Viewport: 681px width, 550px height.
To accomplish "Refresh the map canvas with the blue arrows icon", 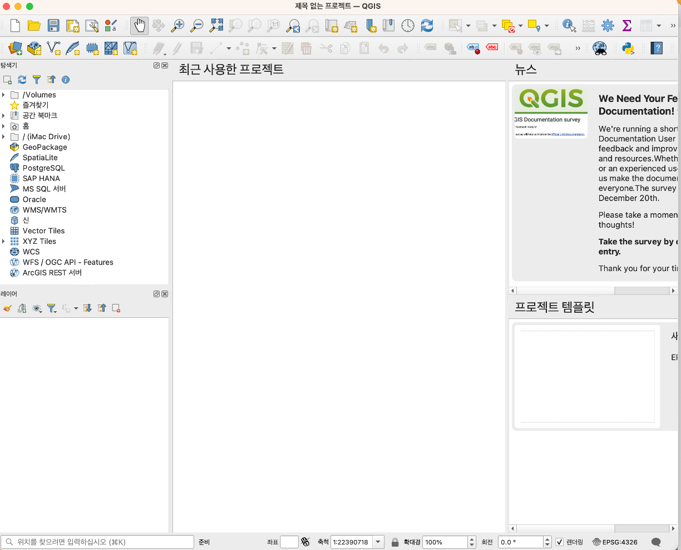I will 427,26.
